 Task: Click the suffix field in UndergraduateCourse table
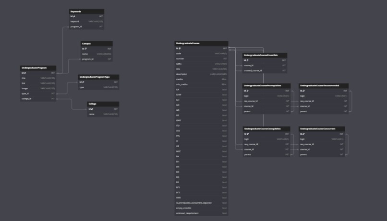[x=201, y=64]
